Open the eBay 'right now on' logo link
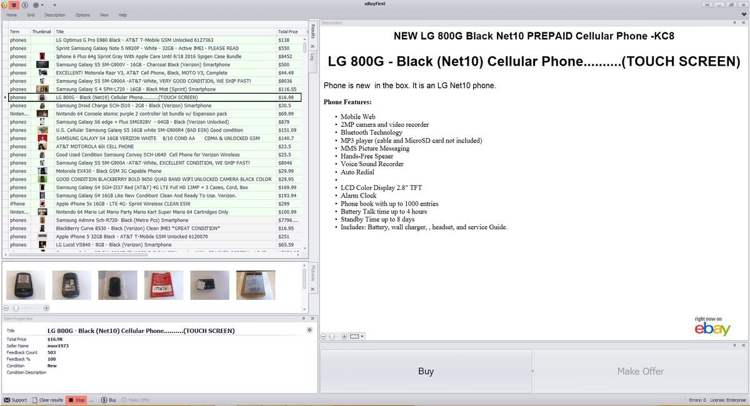Image resolution: width=750 pixels, height=406 pixels. tap(712, 327)
